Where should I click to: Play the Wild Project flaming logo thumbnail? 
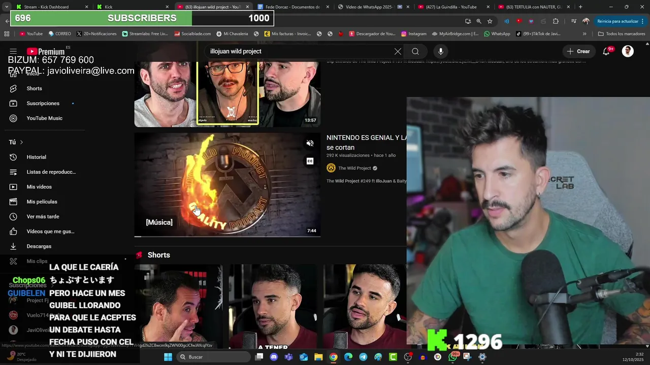coord(227,185)
